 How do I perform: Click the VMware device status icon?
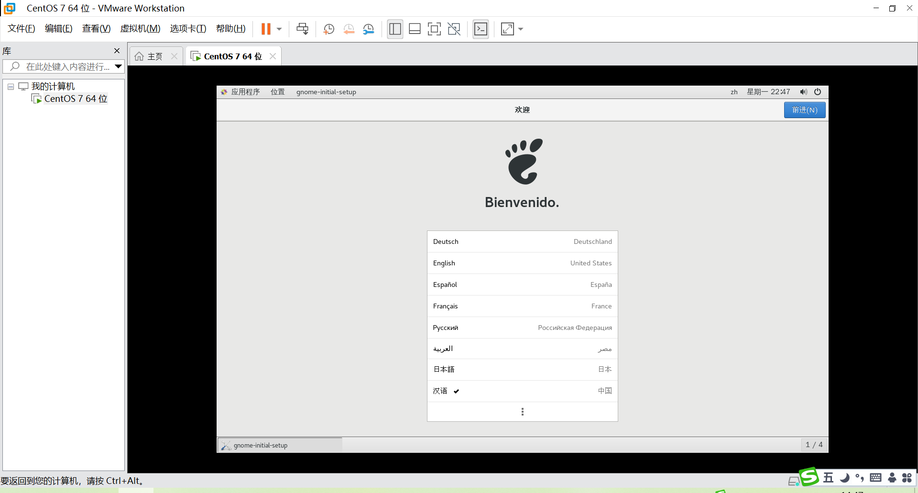(794, 481)
